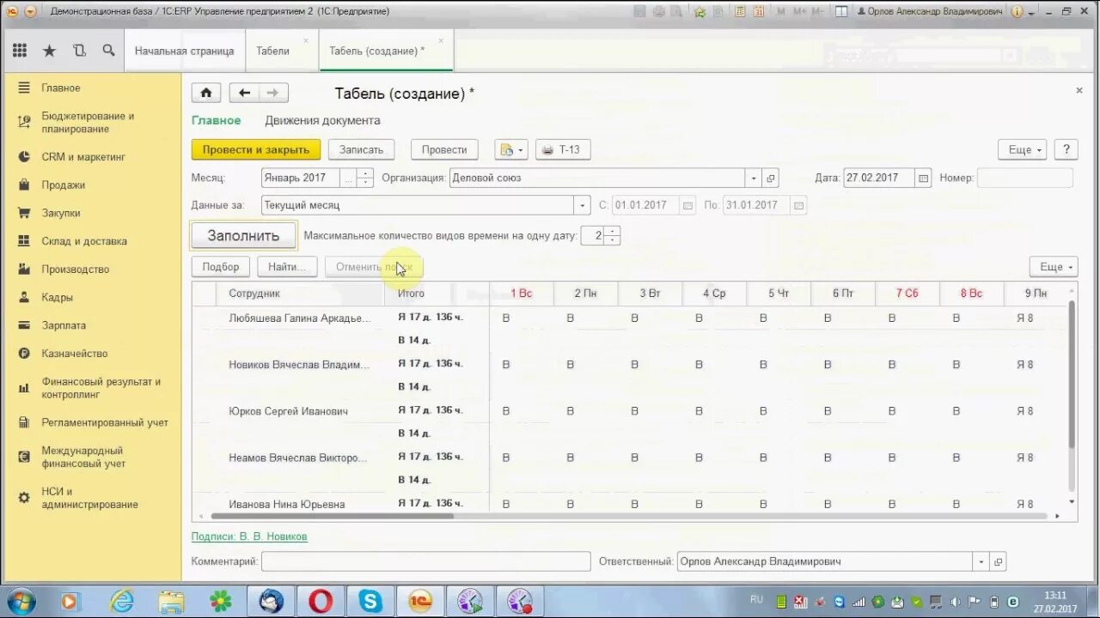Open the CRM и маркетинг section
The height and width of the screenshot is (618, 1100).
(x=83, y=157)
